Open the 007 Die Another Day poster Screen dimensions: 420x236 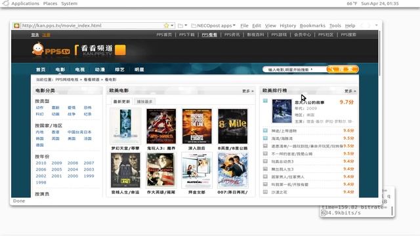tap(233, 170)
